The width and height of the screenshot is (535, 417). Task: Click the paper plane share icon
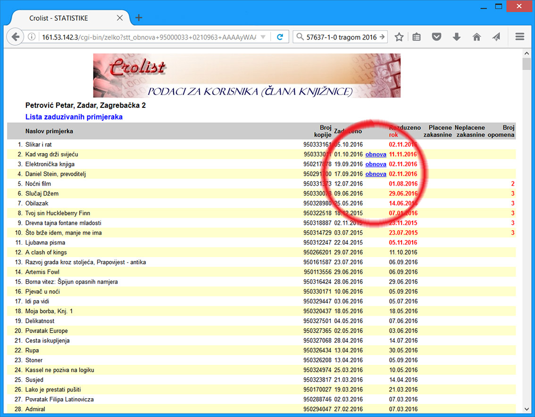tap(496, 37)
